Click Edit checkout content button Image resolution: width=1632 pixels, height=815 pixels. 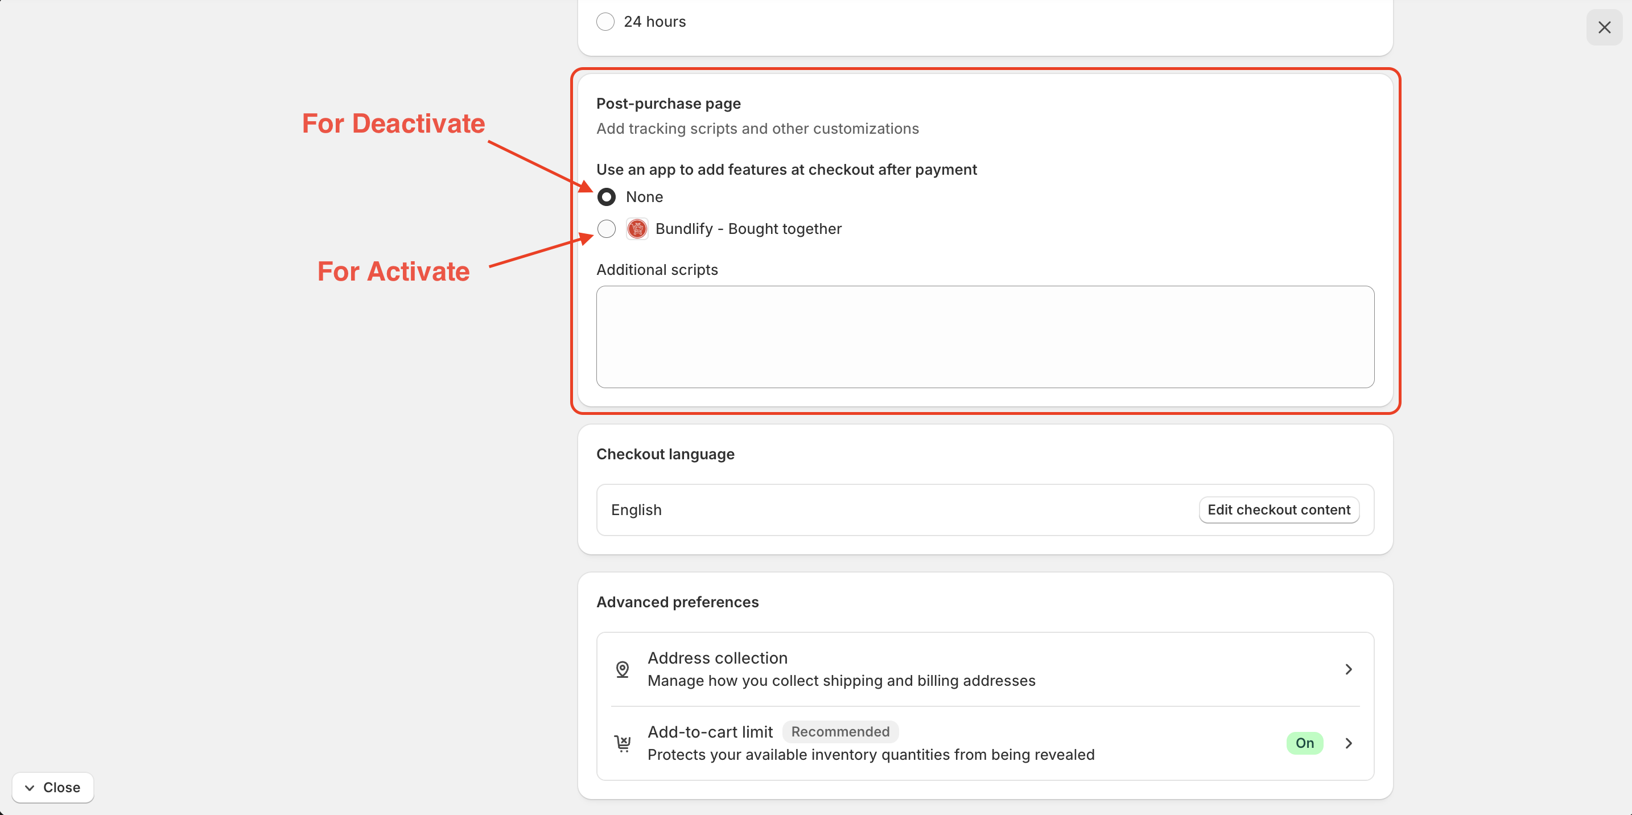(1279, 510)
